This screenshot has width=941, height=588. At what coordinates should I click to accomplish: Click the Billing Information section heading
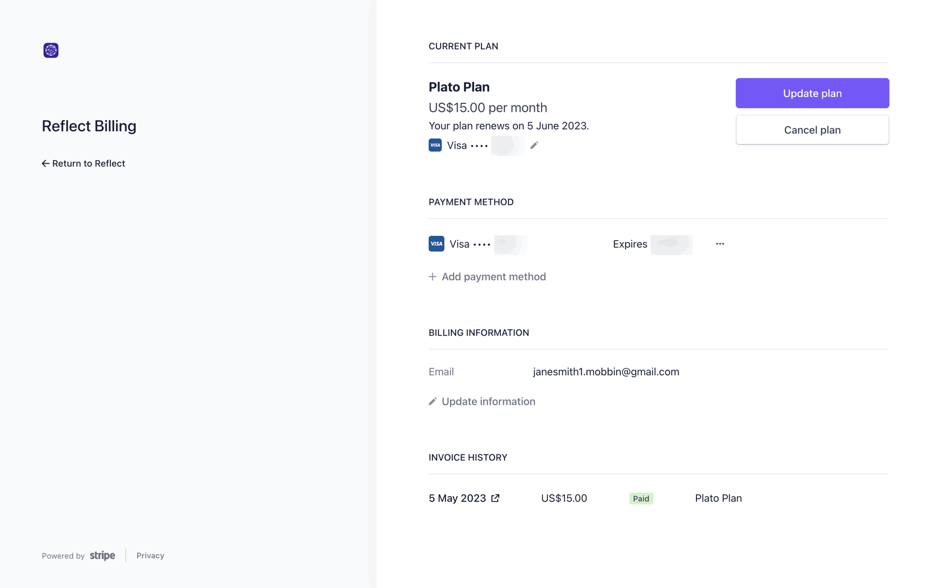[x=479, y=333]
